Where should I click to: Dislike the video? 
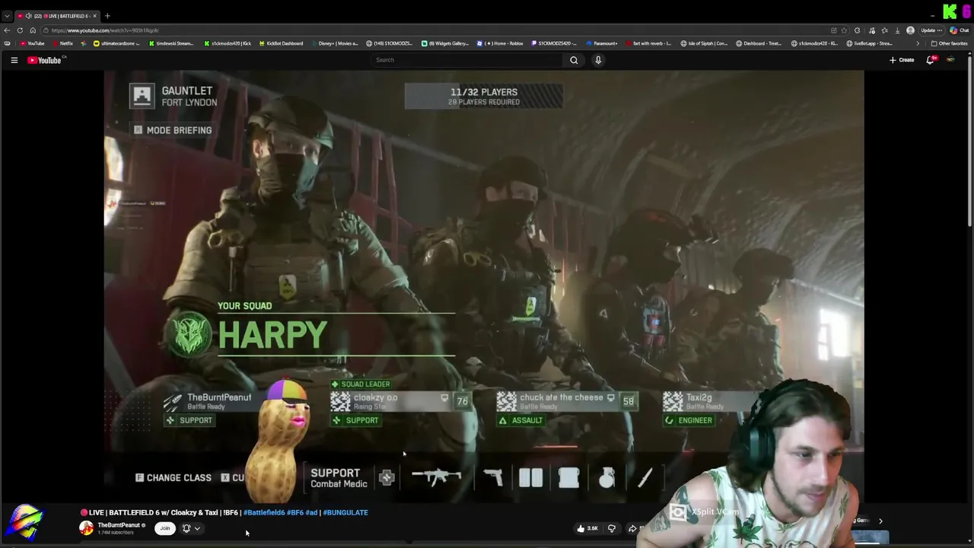[611, 528]
